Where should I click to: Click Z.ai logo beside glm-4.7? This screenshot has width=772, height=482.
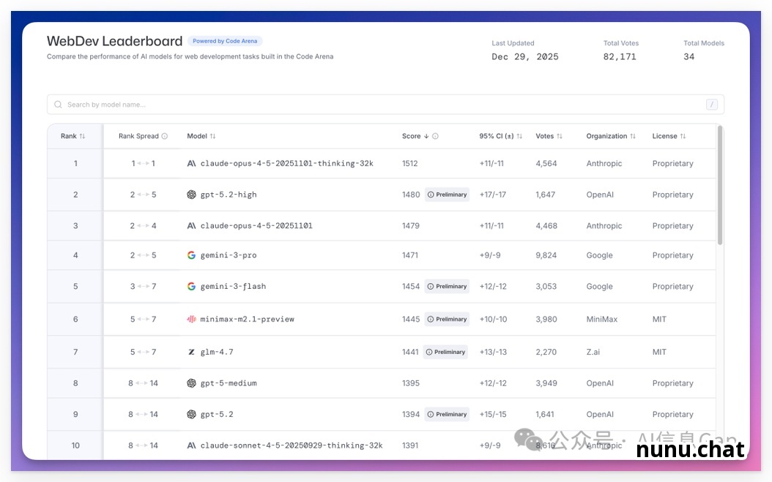pos(191,352)
